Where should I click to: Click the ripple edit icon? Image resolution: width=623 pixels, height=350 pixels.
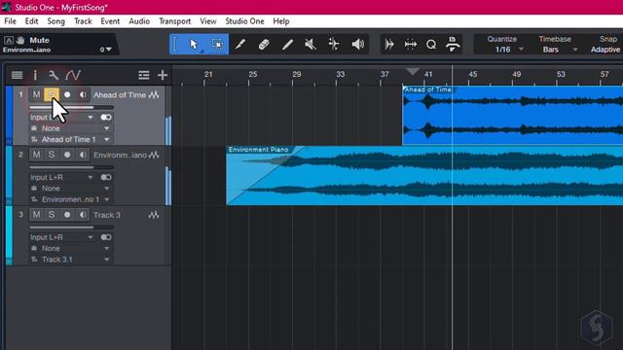click(411, 44)
